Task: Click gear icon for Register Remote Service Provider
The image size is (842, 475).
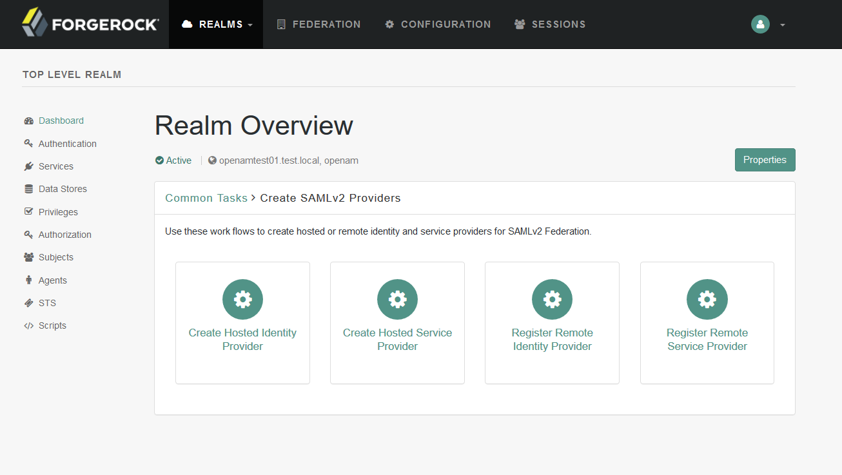Action: [x=707, y=299]
